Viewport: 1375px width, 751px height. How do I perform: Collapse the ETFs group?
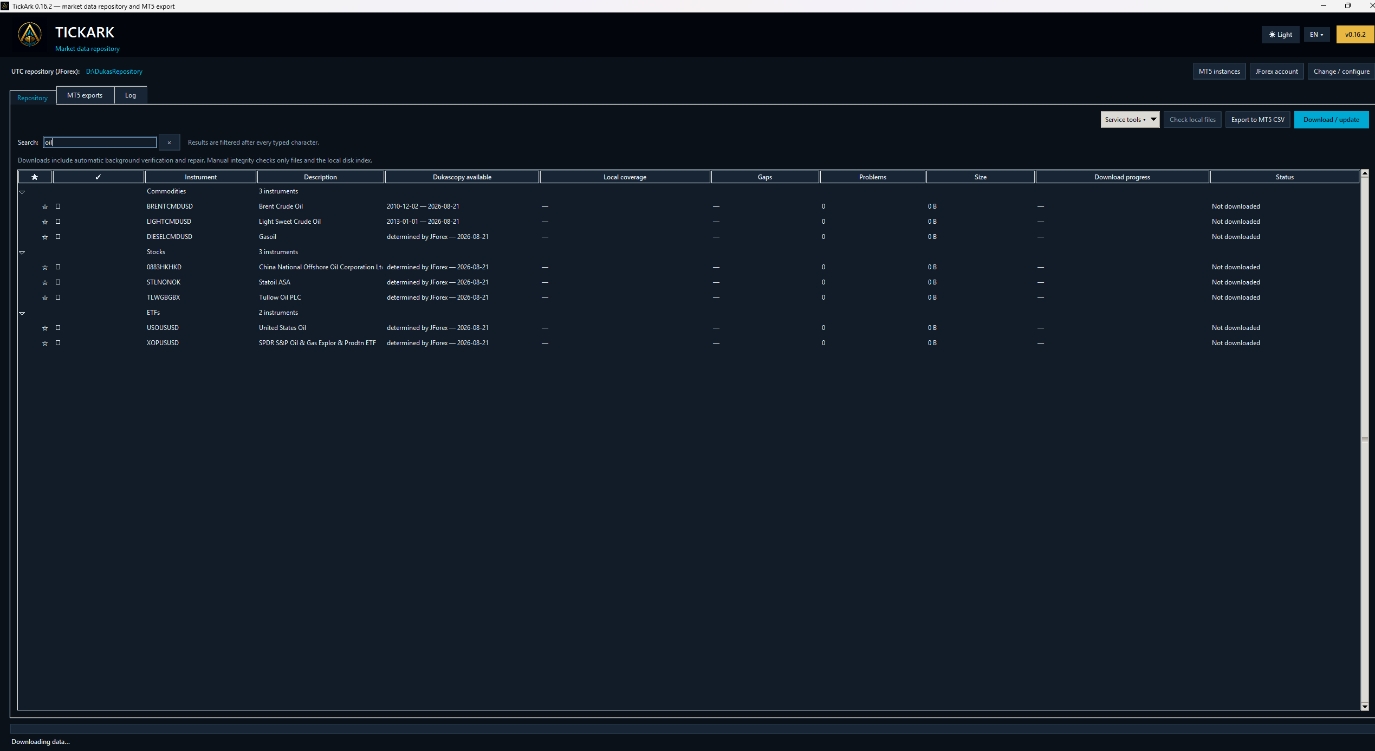[x=22, y=313]
